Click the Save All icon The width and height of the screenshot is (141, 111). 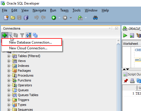pos(26,18)
